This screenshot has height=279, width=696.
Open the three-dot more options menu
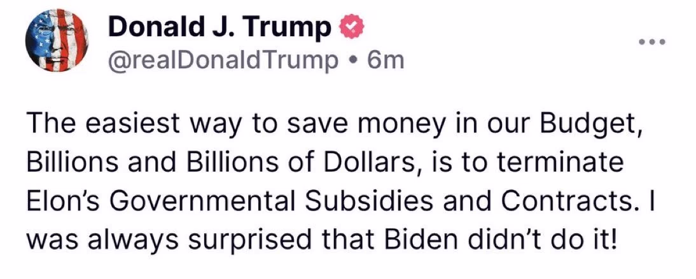tap(651, 43)
